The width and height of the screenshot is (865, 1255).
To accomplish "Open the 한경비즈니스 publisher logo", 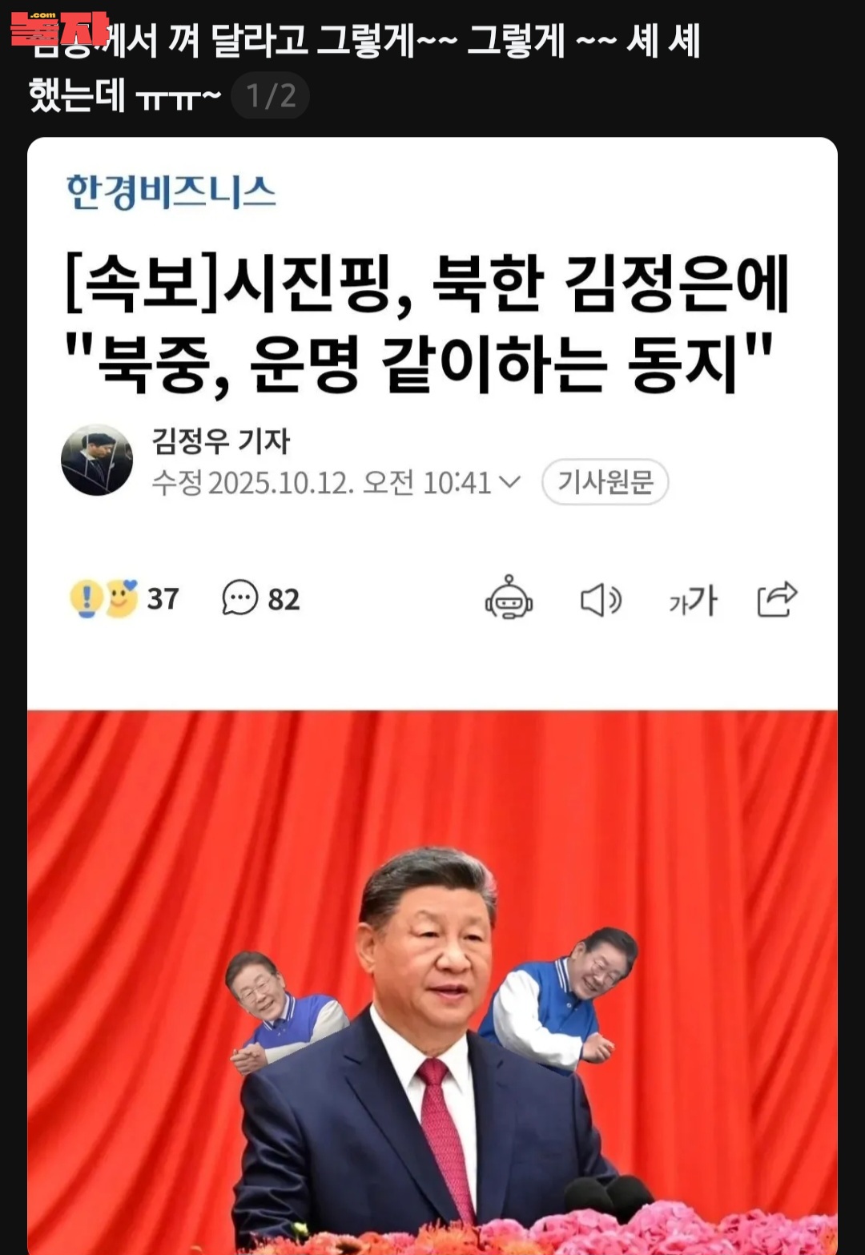I will pos(171,192).
